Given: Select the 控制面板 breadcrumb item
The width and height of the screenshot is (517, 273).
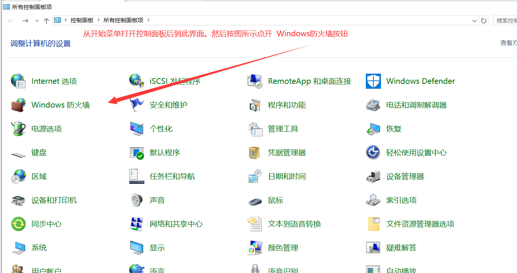Looking at the screenshot, I should pos(82,20).
